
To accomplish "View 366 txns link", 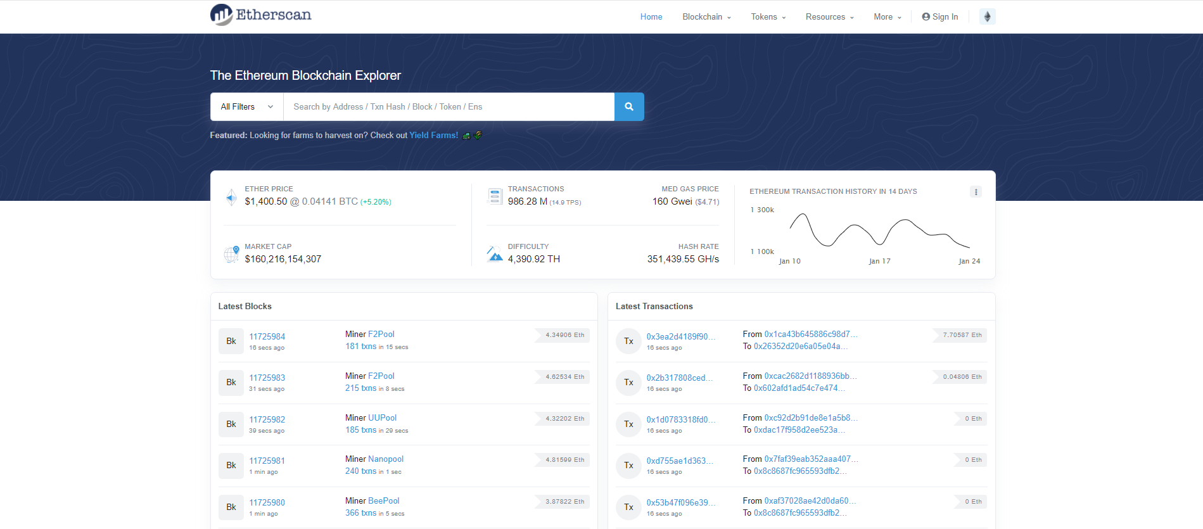I will click(361, 513).
